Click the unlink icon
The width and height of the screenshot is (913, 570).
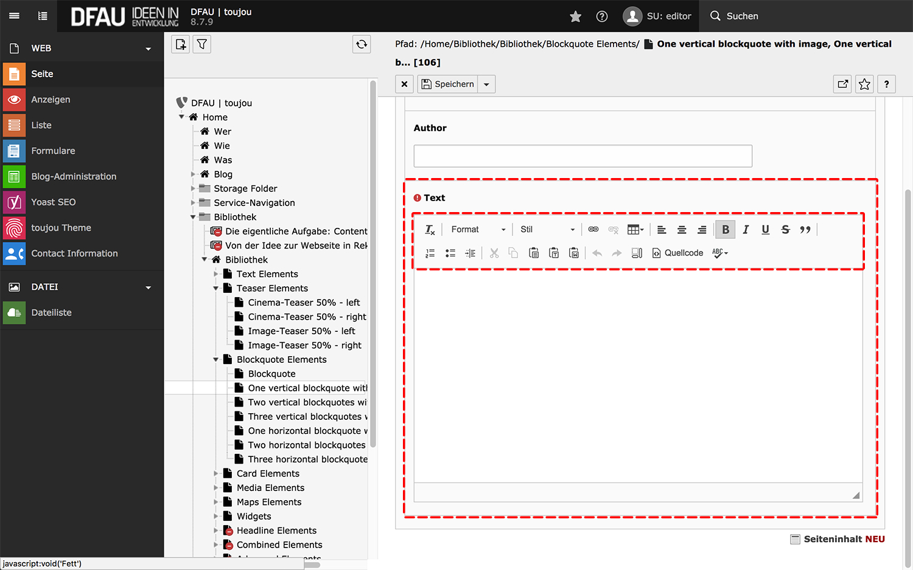[x=614, y=230]
